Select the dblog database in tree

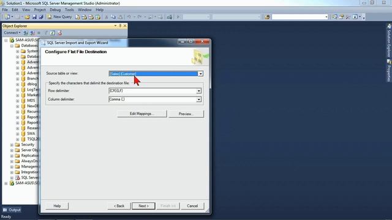pos(32,84)
